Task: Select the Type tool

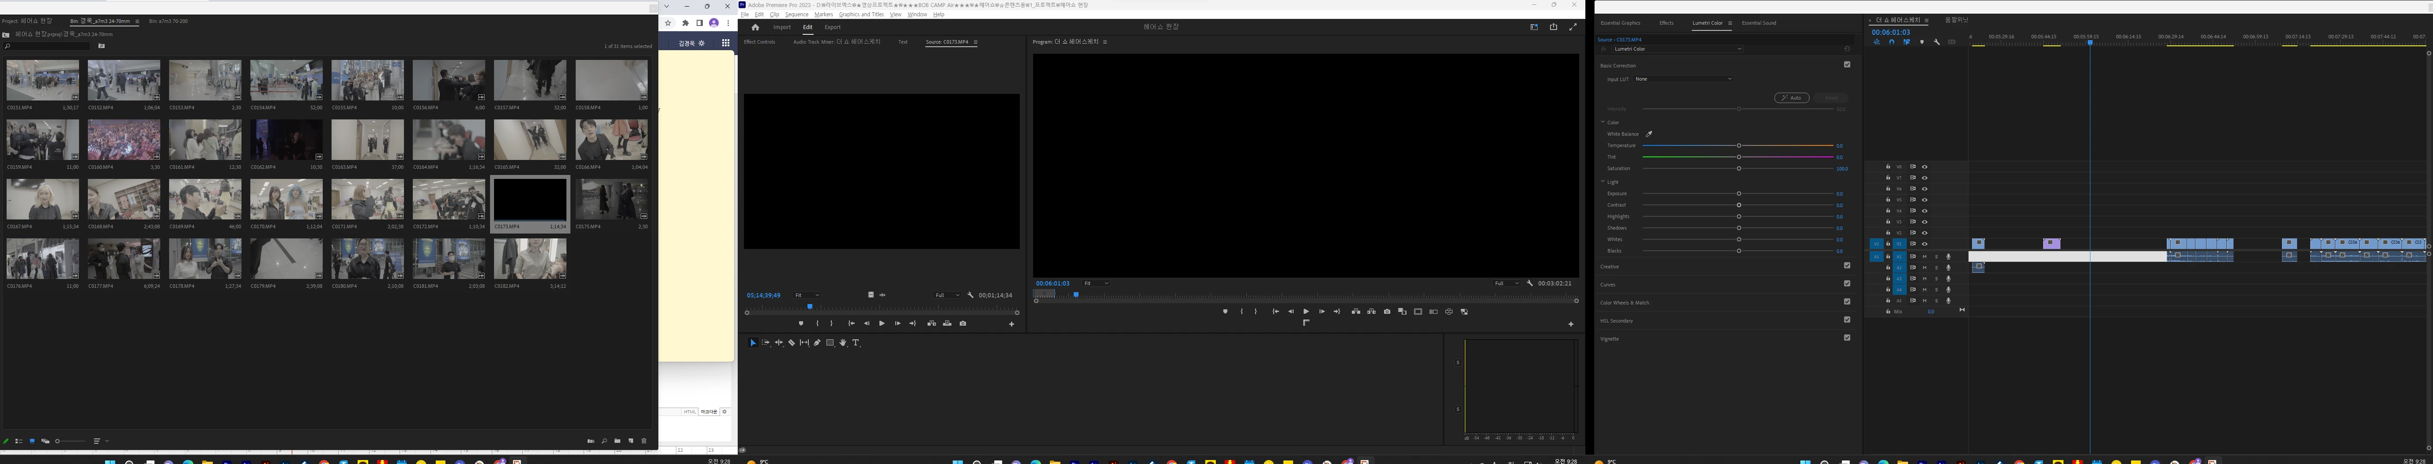Action: coord(856,343)
